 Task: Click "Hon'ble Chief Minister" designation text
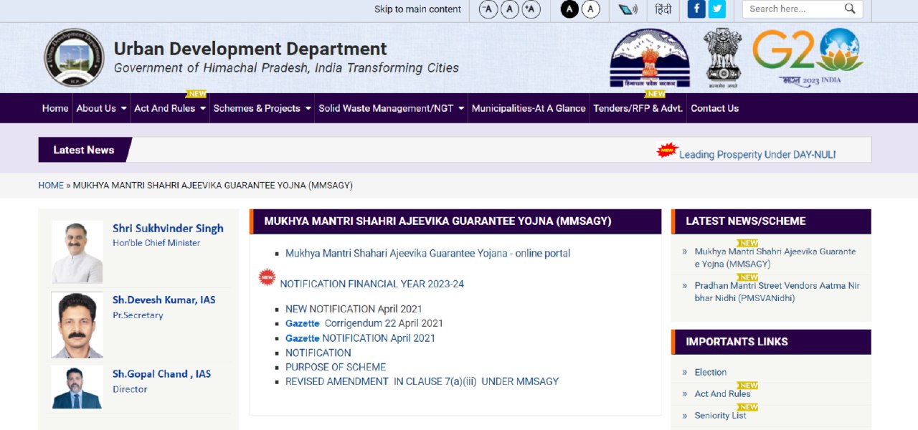point(156,243)
